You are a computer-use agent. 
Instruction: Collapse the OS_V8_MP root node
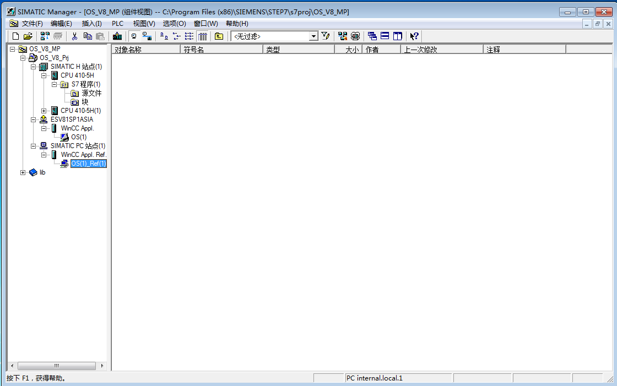(x=13, y=49)
